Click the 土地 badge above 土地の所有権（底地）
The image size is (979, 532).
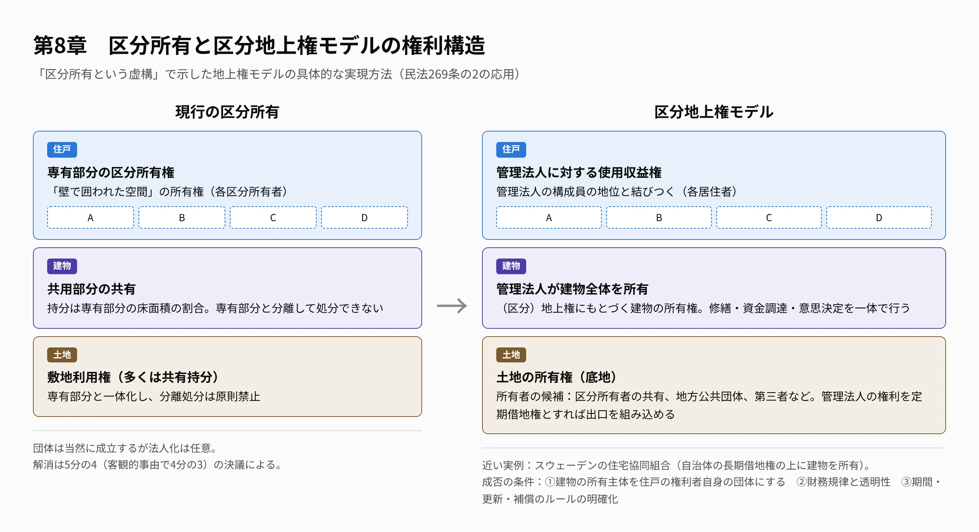click(511, 355)
